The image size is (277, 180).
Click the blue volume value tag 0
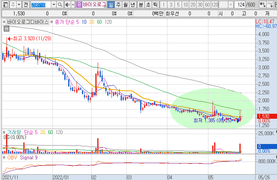(x=267, y=146)
